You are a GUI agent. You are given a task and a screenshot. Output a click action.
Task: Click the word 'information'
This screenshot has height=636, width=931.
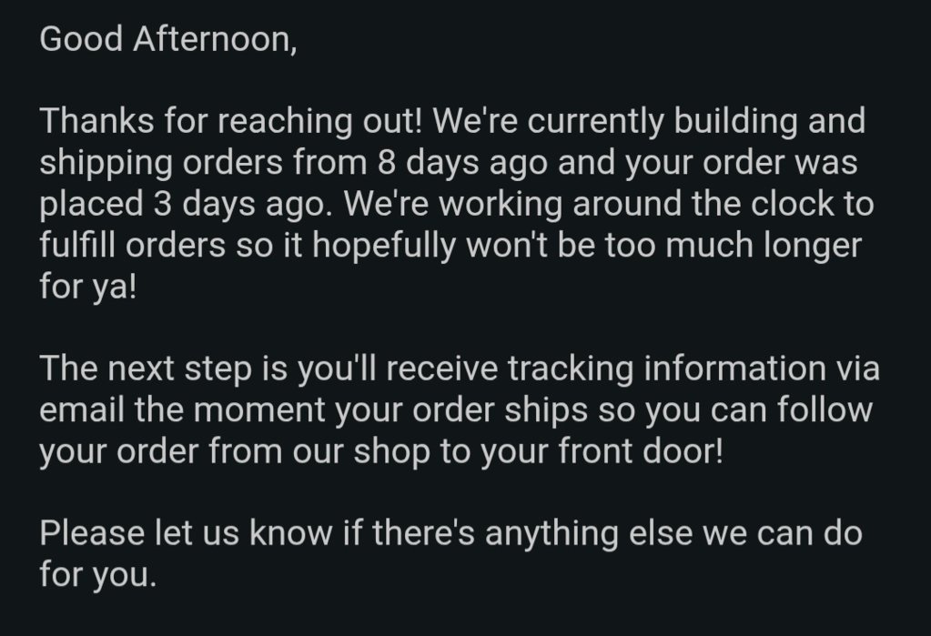[734, 368]
